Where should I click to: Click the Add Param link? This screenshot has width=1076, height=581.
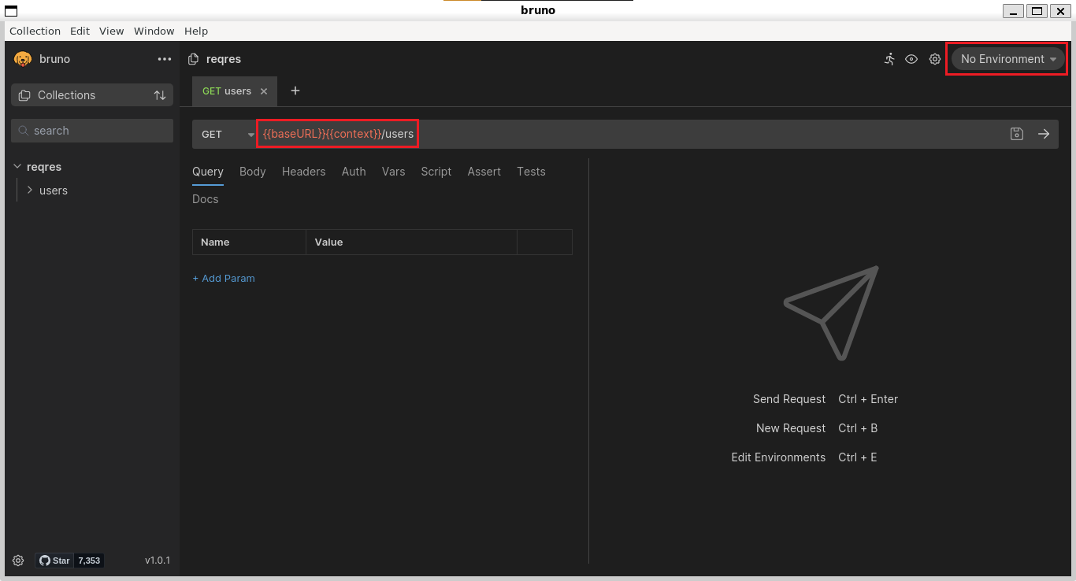click(224, 278)
